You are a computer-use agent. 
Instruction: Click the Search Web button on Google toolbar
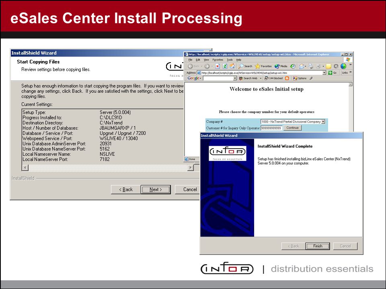click(x=248, y=78)
